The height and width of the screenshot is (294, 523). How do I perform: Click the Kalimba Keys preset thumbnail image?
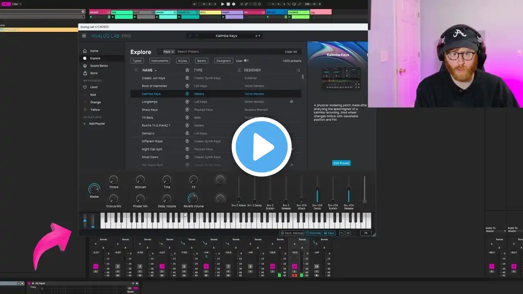(341, 78)
